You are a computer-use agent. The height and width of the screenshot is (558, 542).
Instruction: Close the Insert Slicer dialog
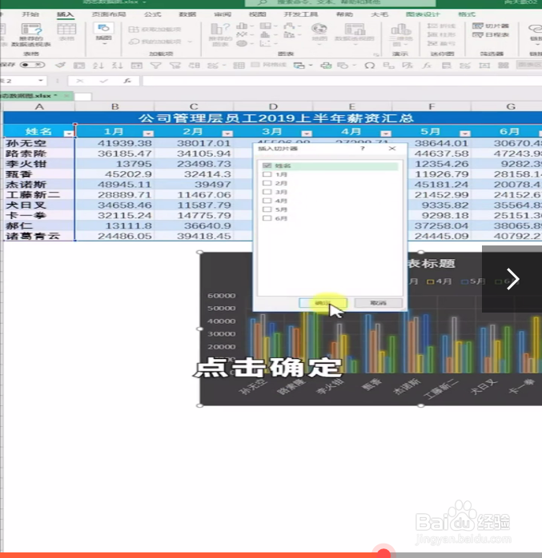coord(392,149)
